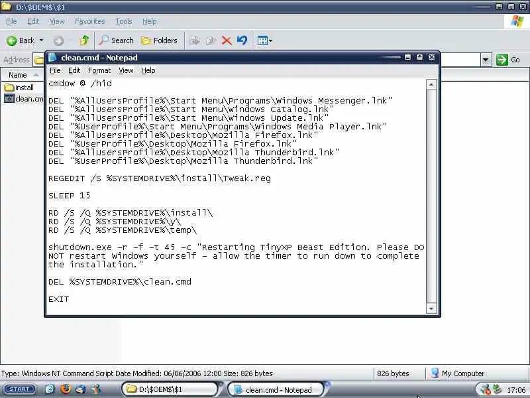Open the Back history dropdown arrow
Image resolution: width=530 pixels, height=398 pixels.
(x=41, y=40)
